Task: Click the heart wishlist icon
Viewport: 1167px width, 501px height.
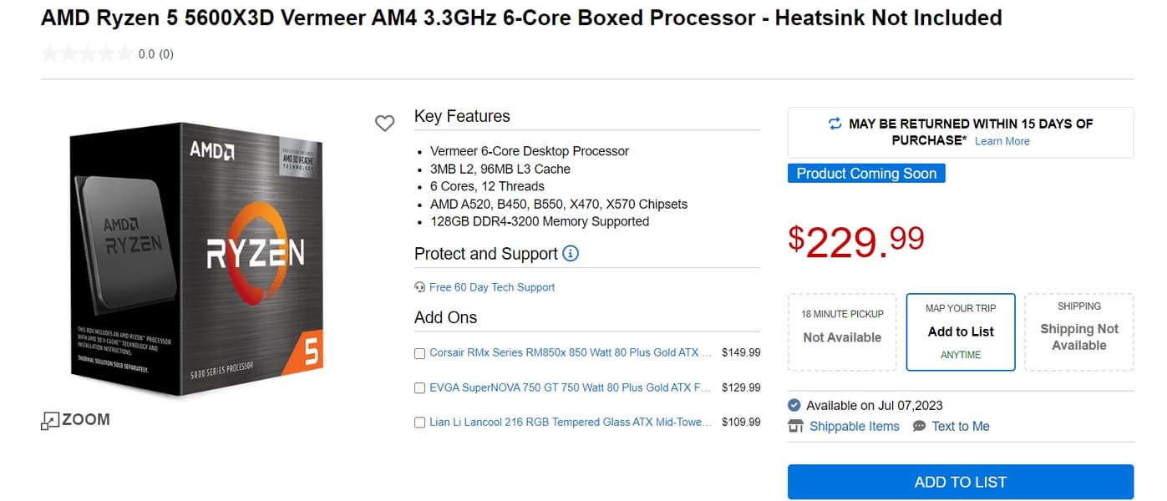Action: tap(384, 124)
